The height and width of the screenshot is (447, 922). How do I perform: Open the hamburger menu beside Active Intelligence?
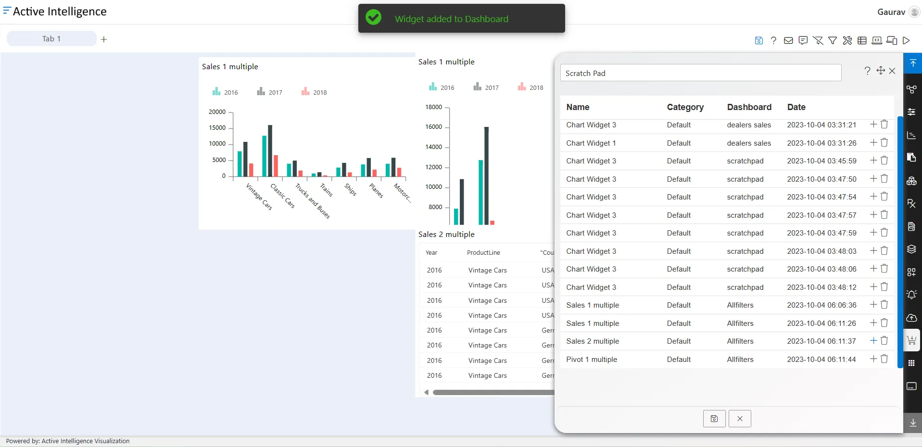6,11
